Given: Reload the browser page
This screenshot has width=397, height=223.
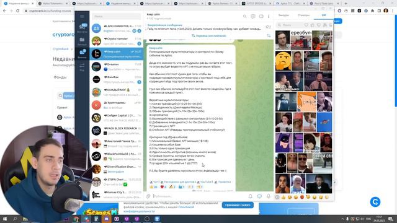Looking at the screenshot, I should click(18, 11).
